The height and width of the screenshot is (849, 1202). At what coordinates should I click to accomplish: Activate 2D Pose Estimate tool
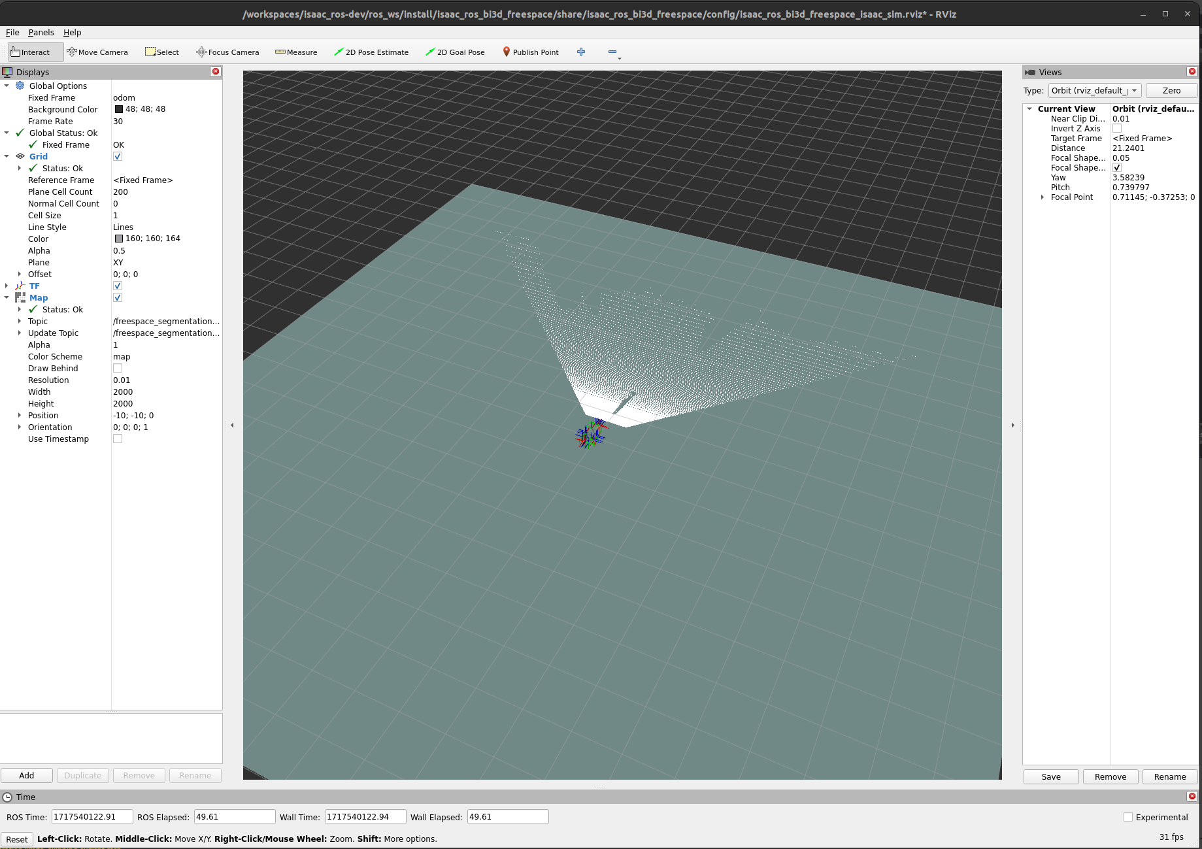coord(371,52)
